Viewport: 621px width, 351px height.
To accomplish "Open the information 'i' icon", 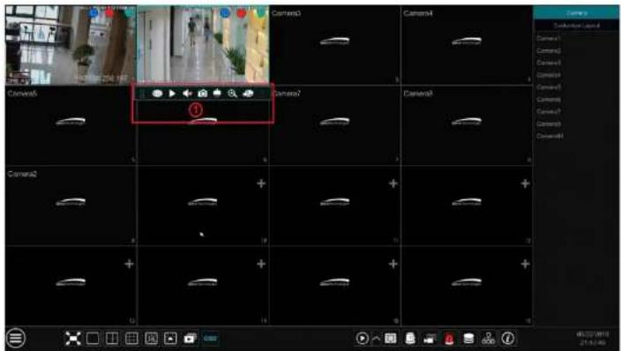I will pyautogui.click(x=508, y=339).
